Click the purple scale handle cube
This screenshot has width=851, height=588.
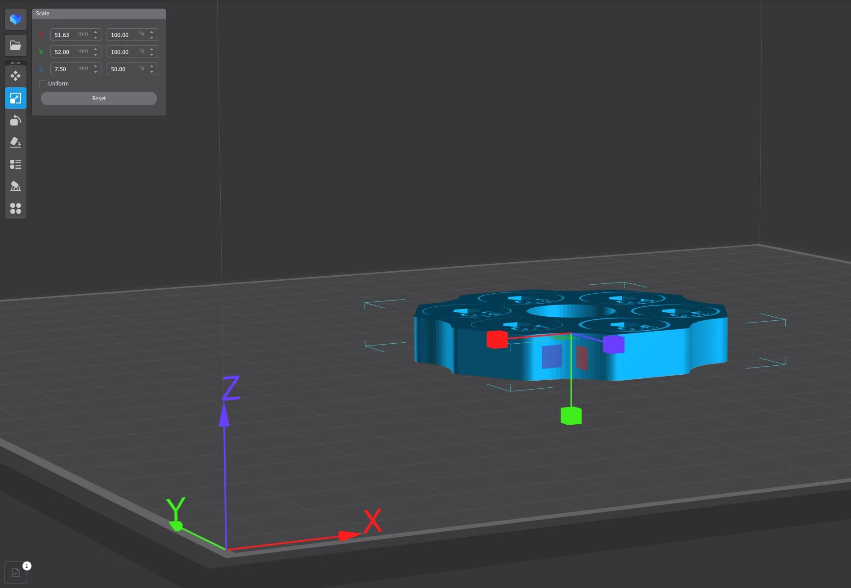[613, 344]
